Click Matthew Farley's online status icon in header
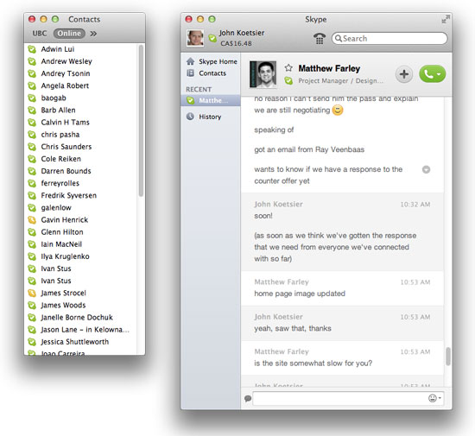 point(288,80)
